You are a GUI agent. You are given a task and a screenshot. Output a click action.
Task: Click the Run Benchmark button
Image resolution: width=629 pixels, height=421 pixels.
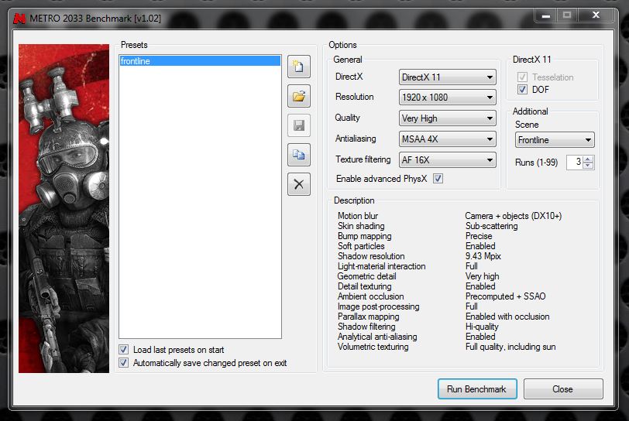tap(477, 389)
